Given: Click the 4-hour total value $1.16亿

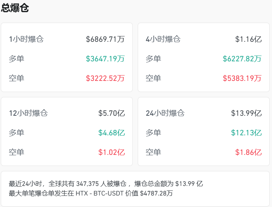Looking at the screenshot, I should point(248,39).
